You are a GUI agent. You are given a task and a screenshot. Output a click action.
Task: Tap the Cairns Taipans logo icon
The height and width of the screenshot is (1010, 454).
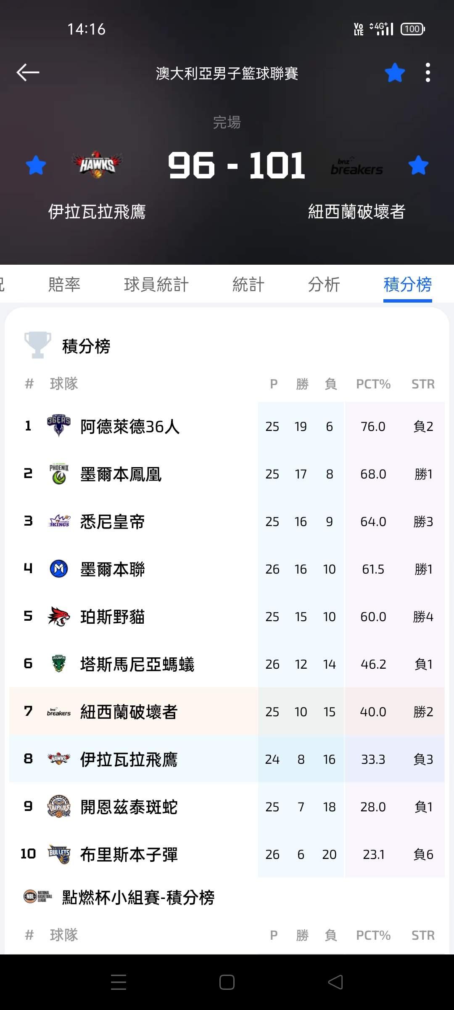tap(59, 807)
